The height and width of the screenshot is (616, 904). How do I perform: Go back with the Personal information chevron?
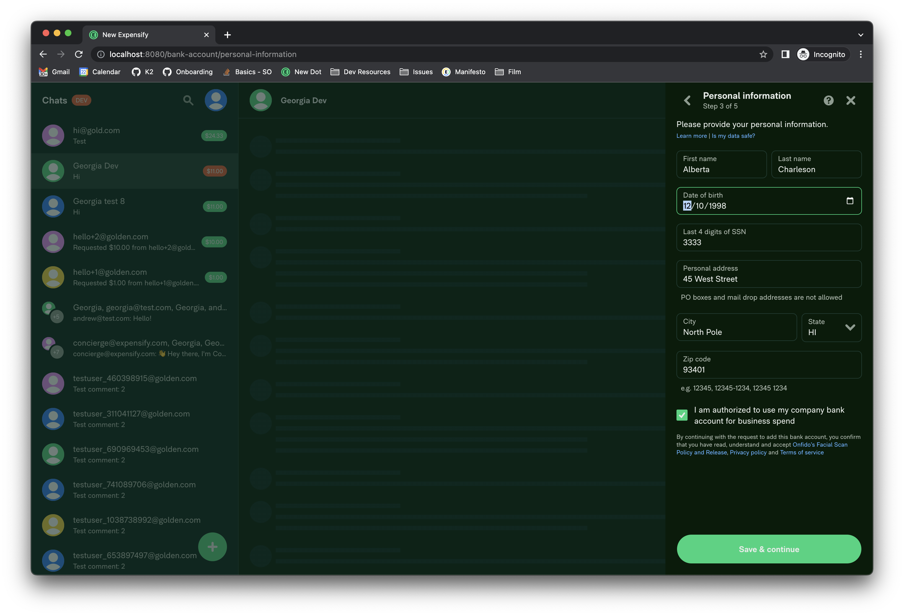(x=687, y=101)
